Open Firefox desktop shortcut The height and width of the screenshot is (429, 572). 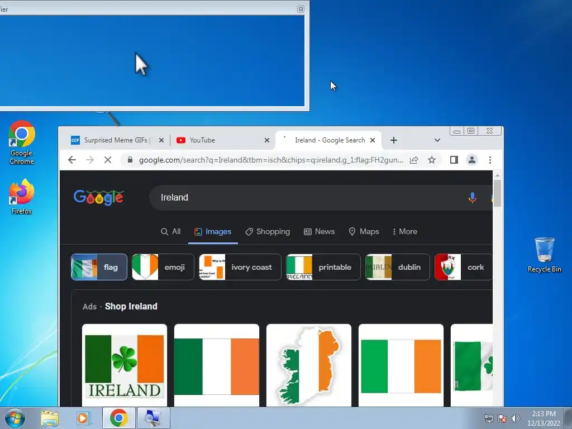(x=22, y=196)
